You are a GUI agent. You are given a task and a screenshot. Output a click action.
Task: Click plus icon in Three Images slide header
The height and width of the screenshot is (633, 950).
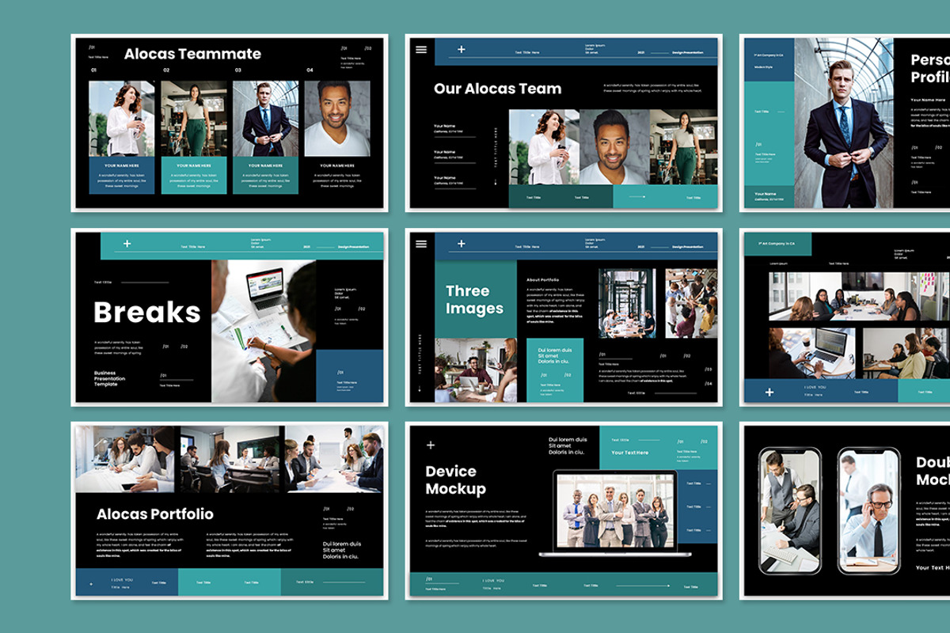point(462,244)
